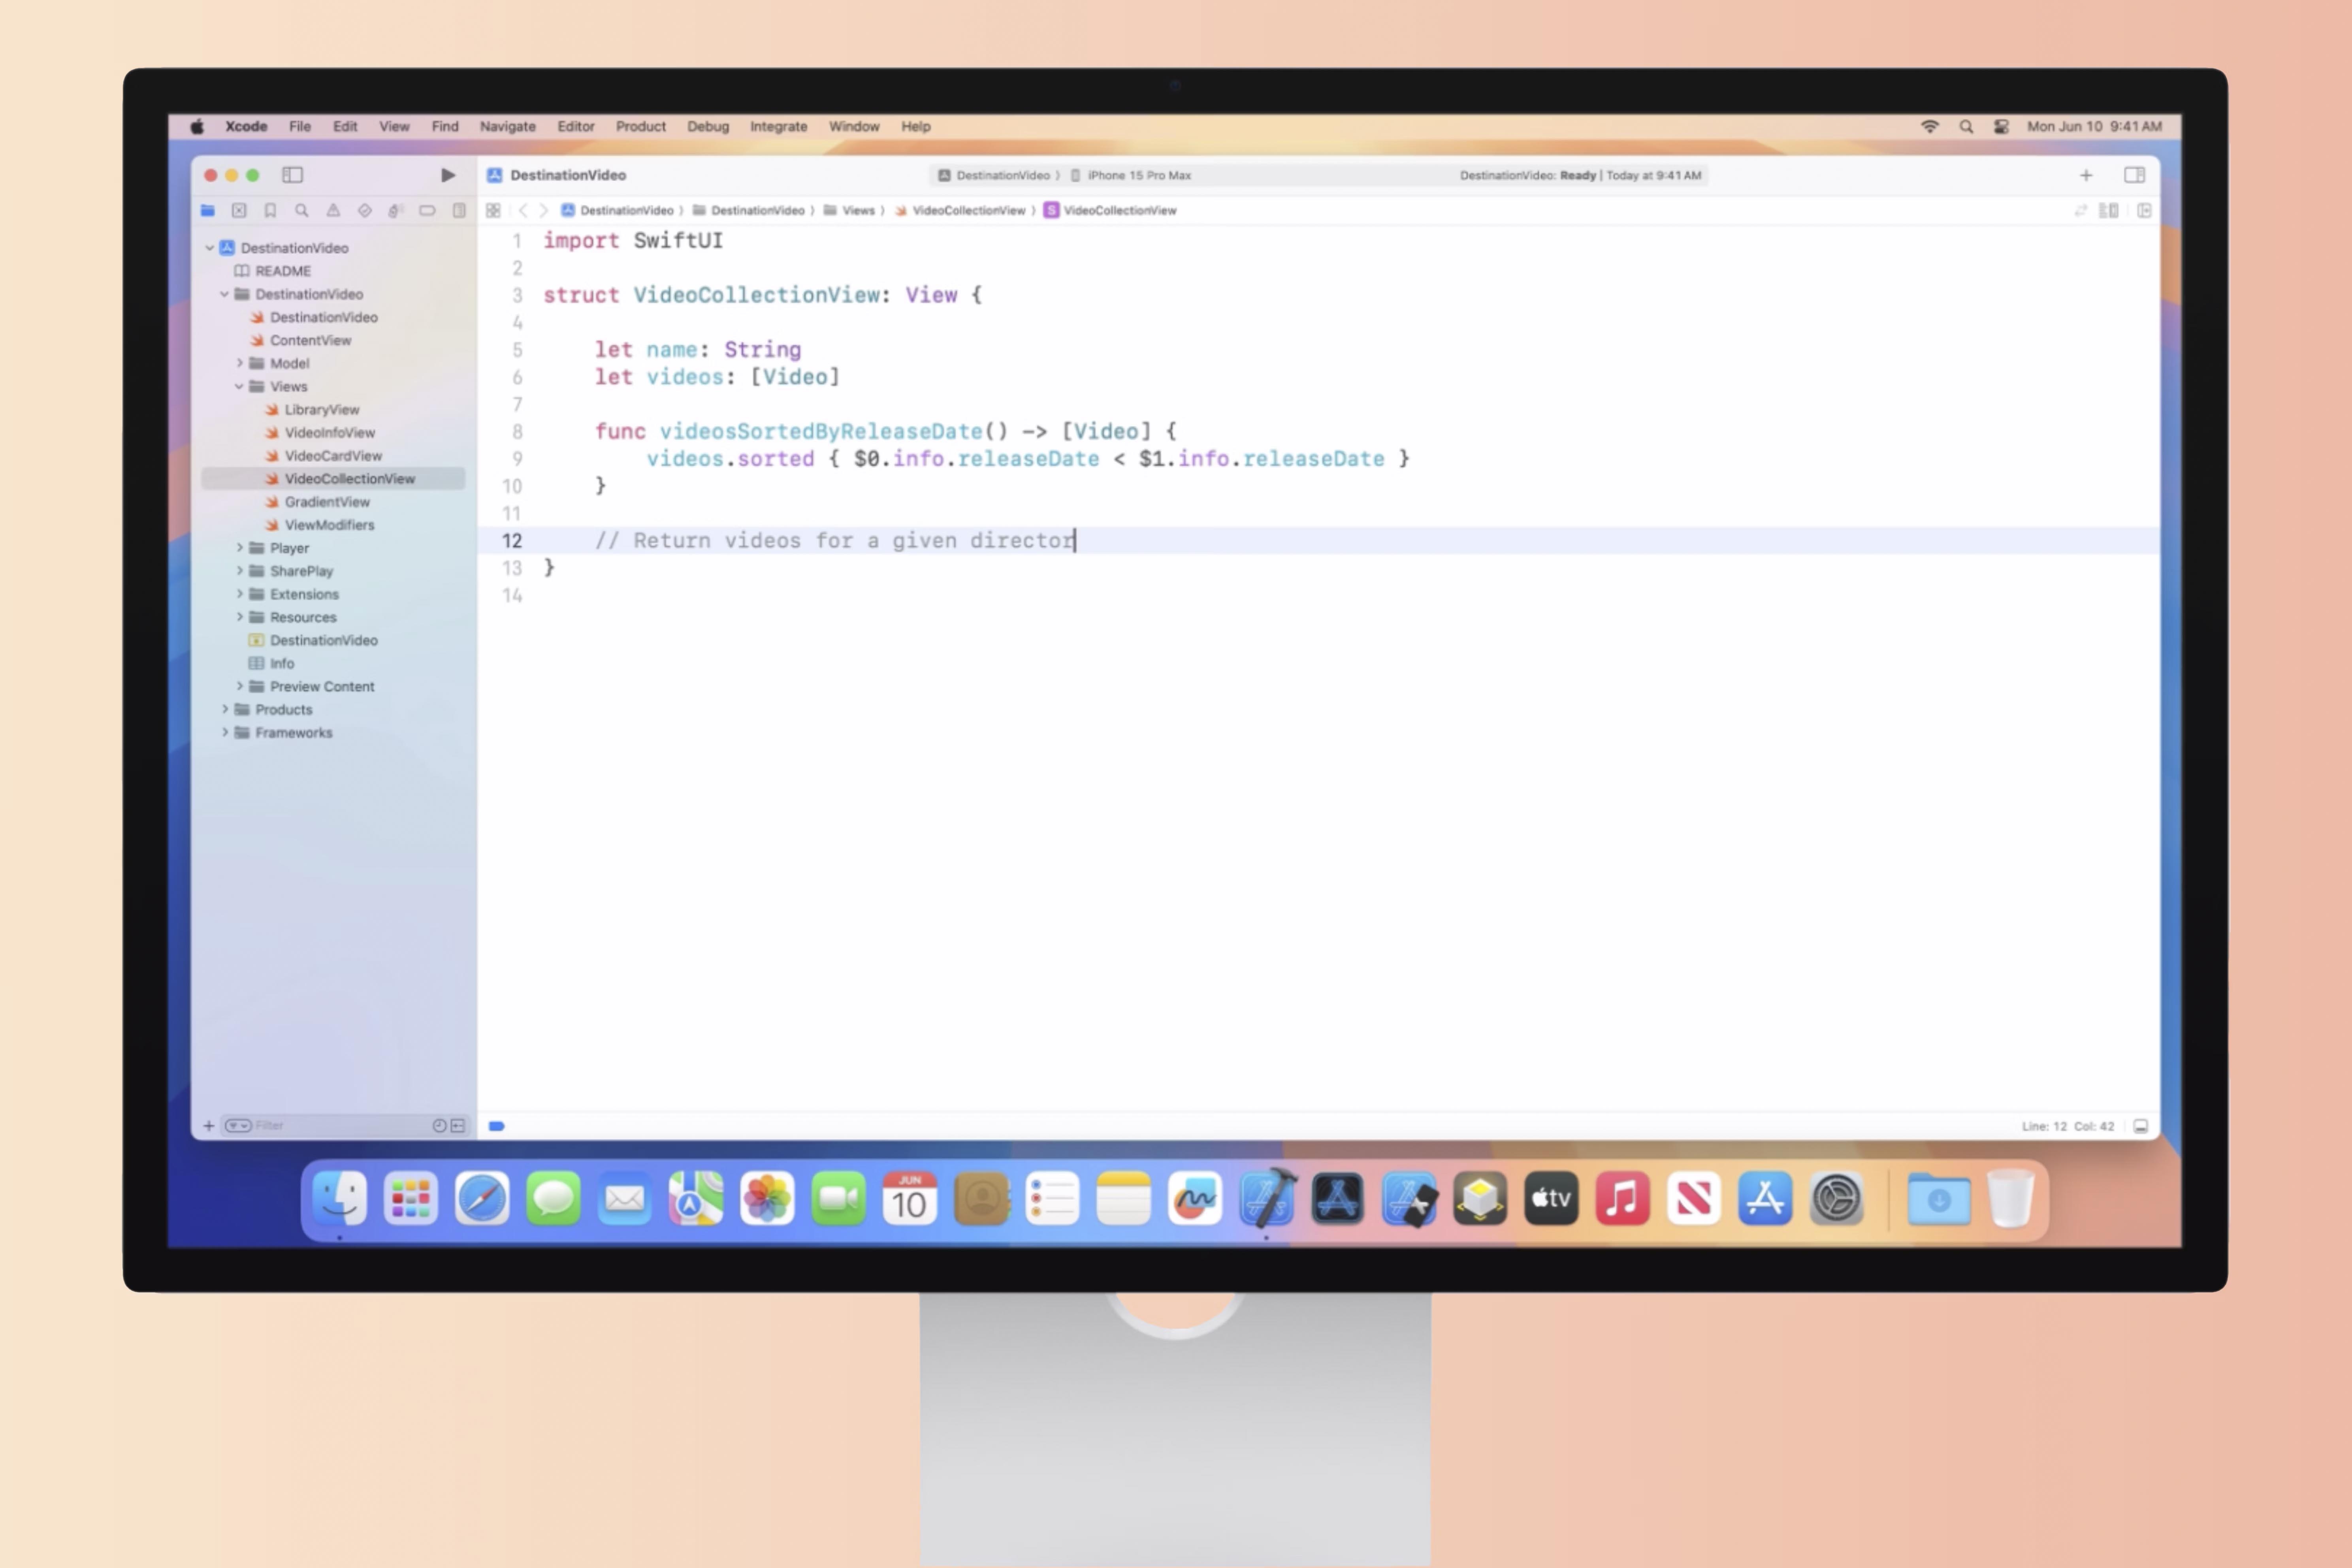Expand the Player folder
The image size is (2352, 1568).
pyautogui.click(x=240, y=548)
